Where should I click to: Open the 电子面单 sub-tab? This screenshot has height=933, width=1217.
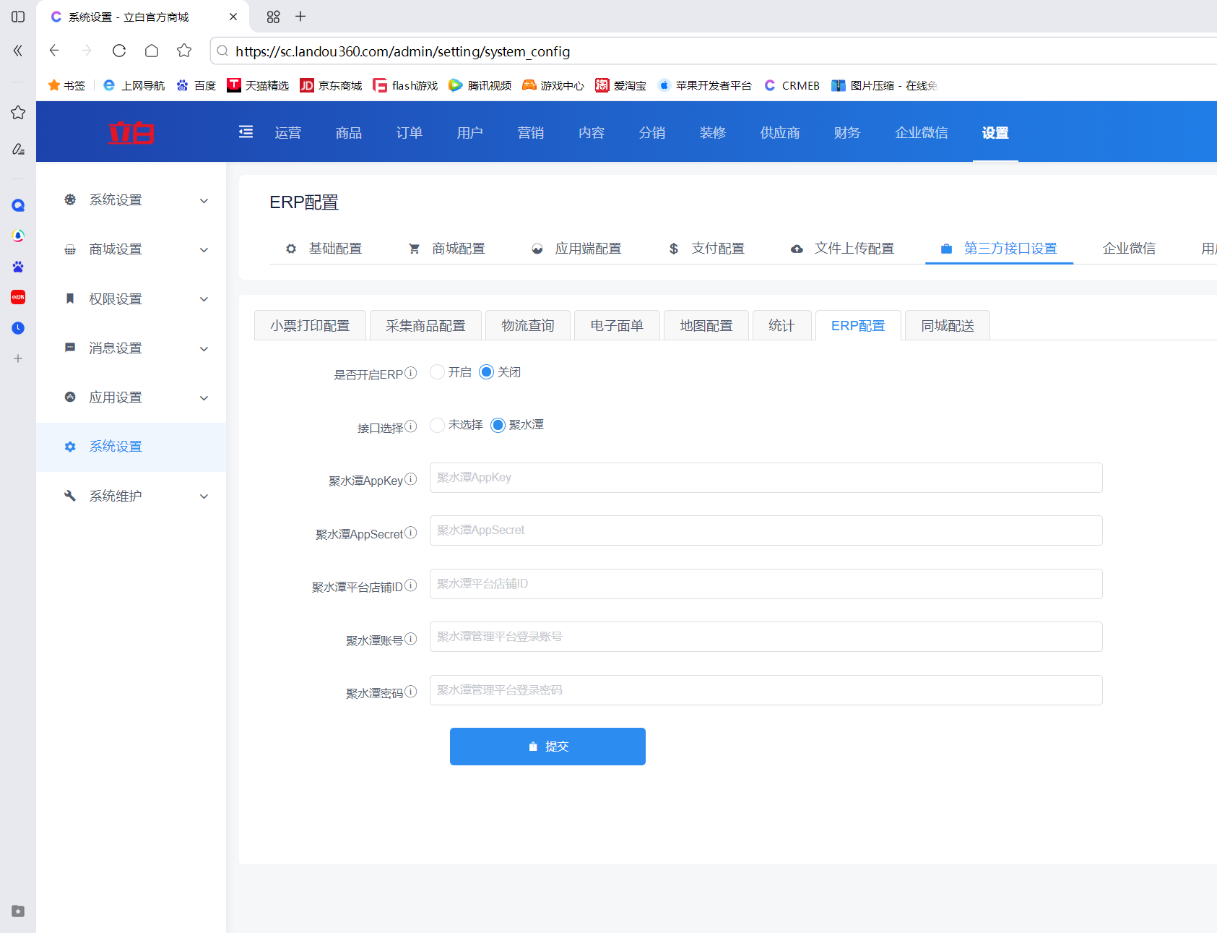[x=617, y=325]
